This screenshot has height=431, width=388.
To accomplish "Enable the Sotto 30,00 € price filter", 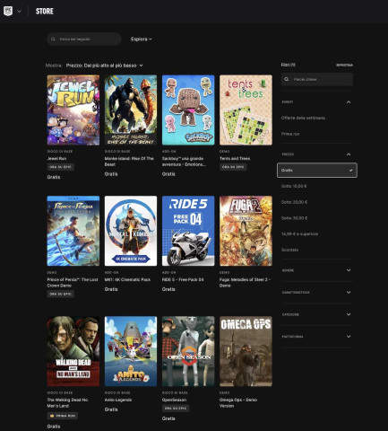I will tap(294, 218).
